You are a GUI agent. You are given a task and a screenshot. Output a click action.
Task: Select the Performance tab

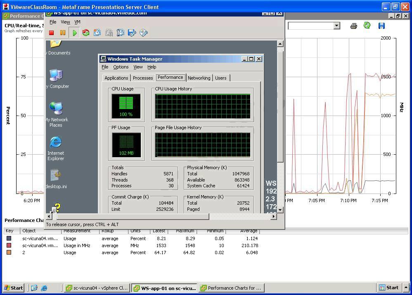click(170, 77)
